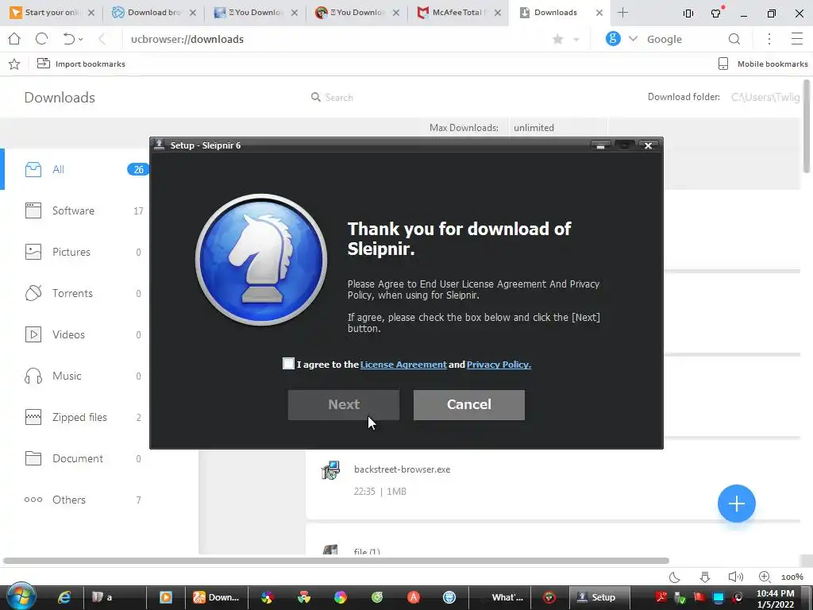Select the All downloads category
Image resolution: width=813 pixels, height=610 pixels.
pos(76,170)
